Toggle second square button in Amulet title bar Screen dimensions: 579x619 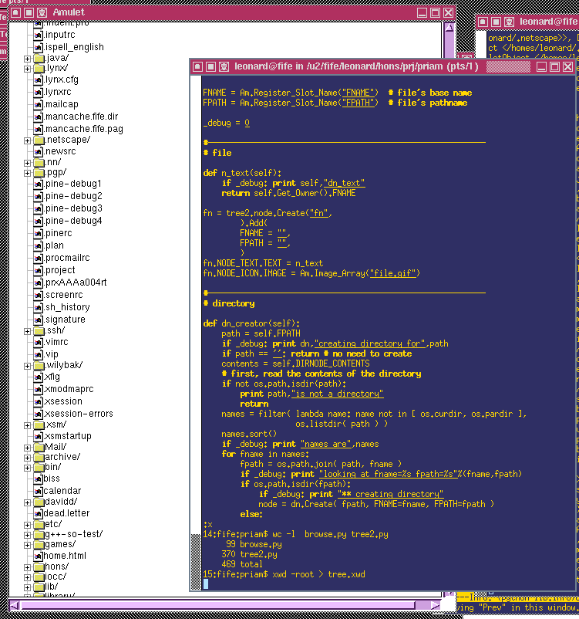click(x=29, y=13)
